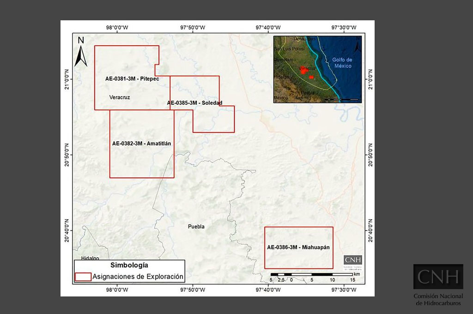This screenshot has height=314, width=473.
Task: Click the AE-0381-3M - Pitepec label
Action: tap(132, 78)
